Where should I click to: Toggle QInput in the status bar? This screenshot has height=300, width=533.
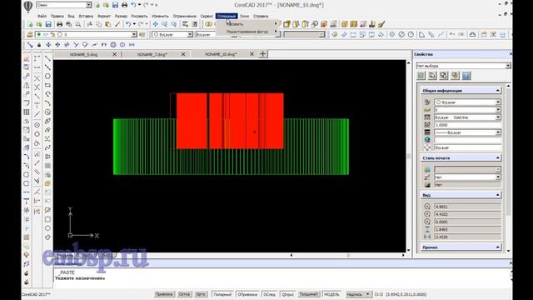pos(287,294)
